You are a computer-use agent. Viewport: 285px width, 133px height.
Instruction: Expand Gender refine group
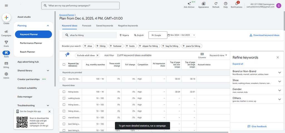click(279, 90)
